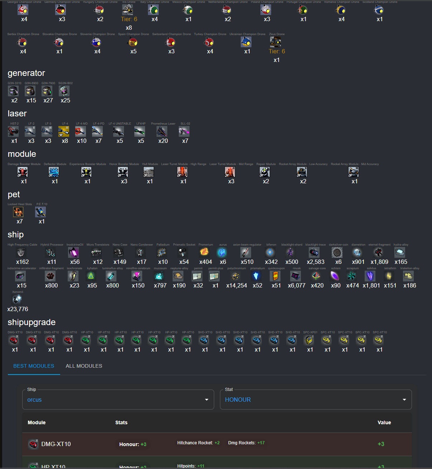Click the Locked Heat Slots icon
Screen dimensions: 432x469
click(18, 212)
